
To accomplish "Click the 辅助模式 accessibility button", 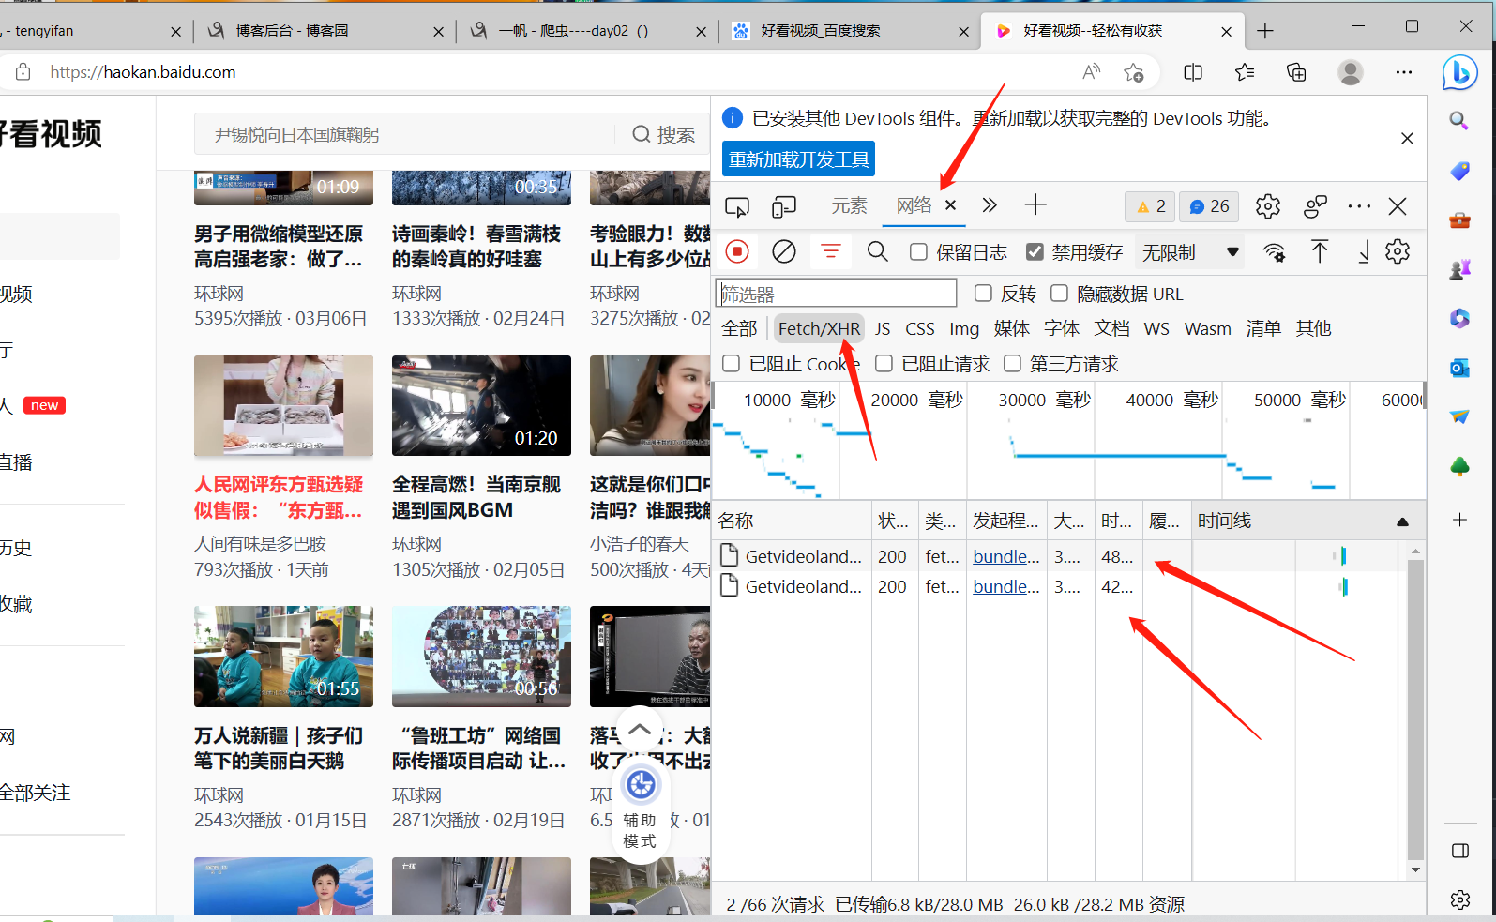I will (x=641, y=809).
